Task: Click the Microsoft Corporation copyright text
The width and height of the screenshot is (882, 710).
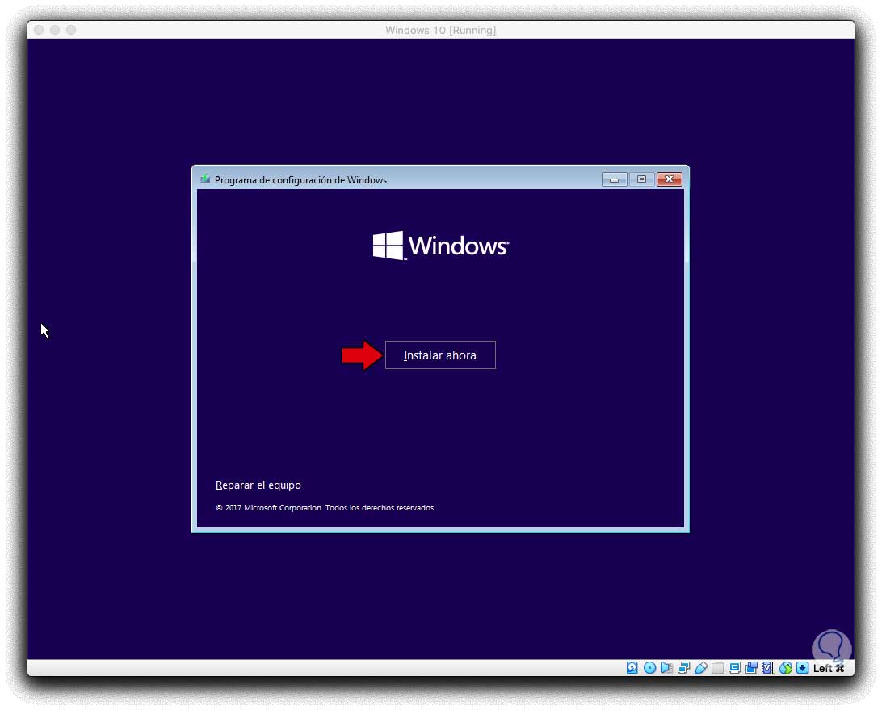Action: point(325,507)
